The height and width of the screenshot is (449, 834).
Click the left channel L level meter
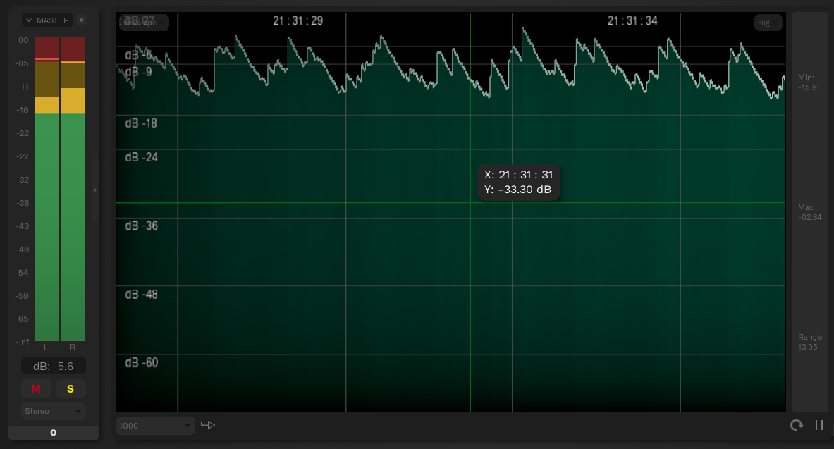47,211
